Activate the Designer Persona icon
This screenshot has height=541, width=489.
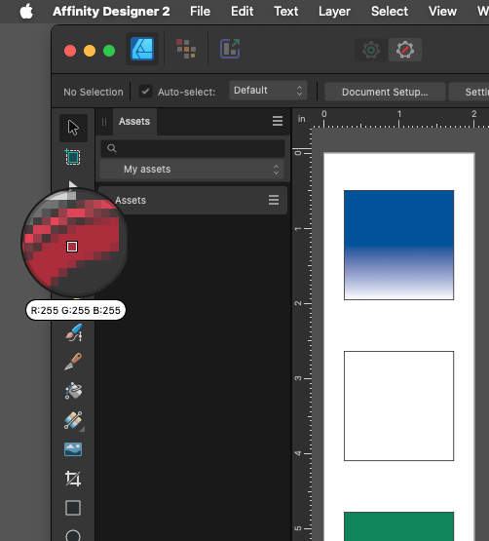coord(142,49)
